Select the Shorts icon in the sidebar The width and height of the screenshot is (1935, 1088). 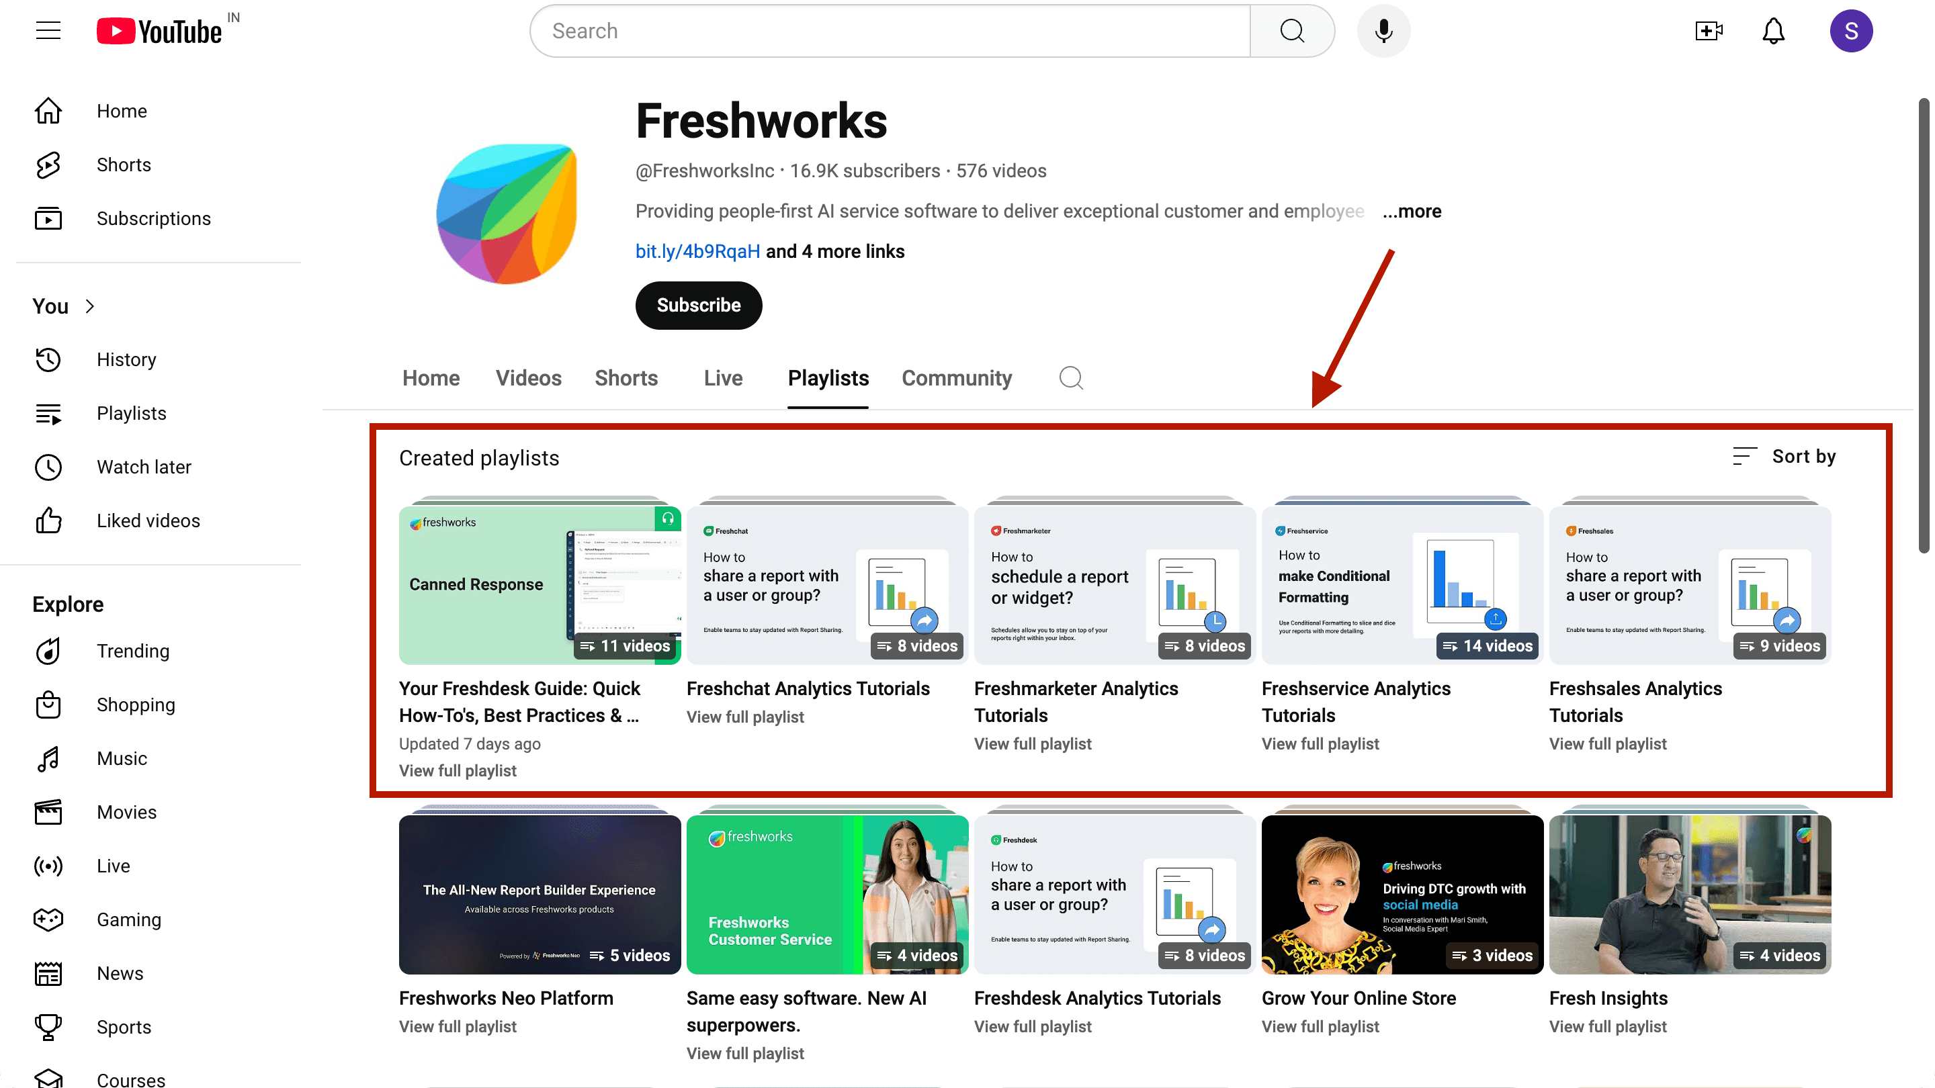(48, 165)
